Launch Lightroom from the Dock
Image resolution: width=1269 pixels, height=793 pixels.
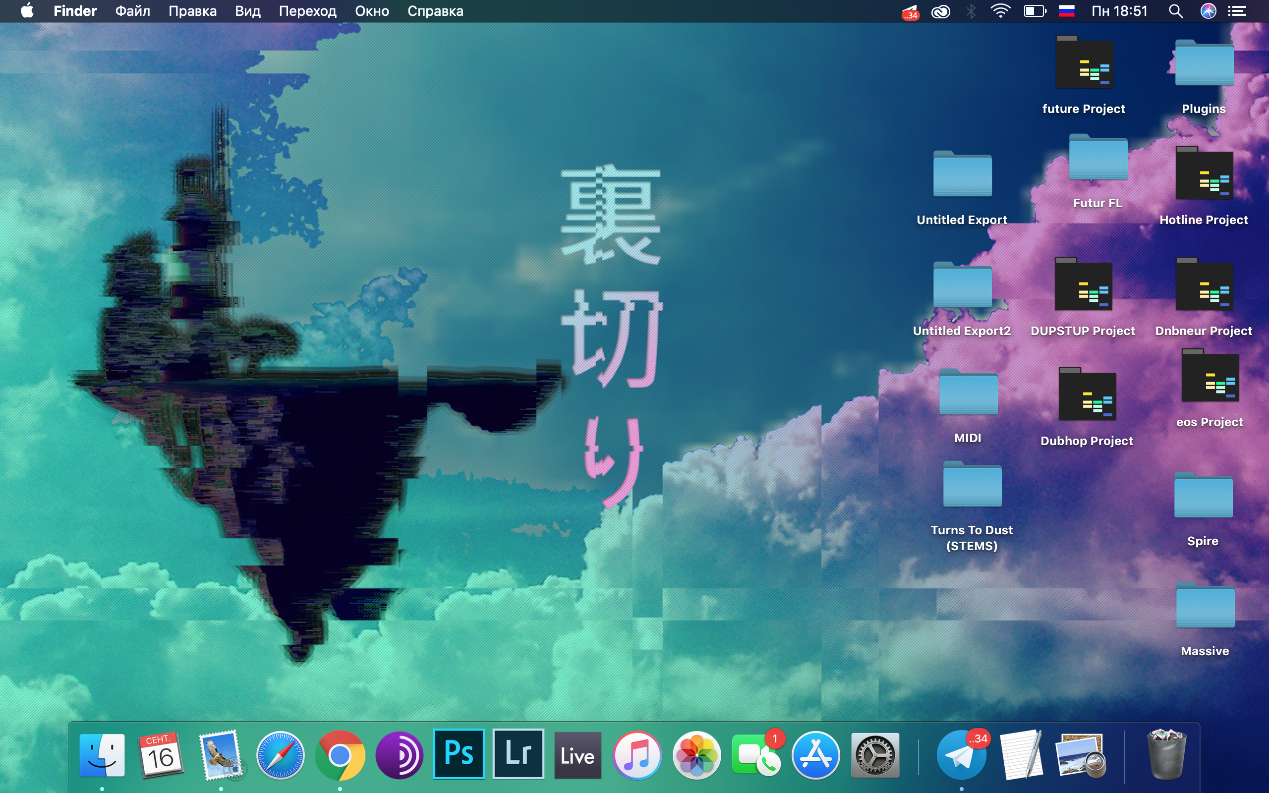[x=518, y=754]
